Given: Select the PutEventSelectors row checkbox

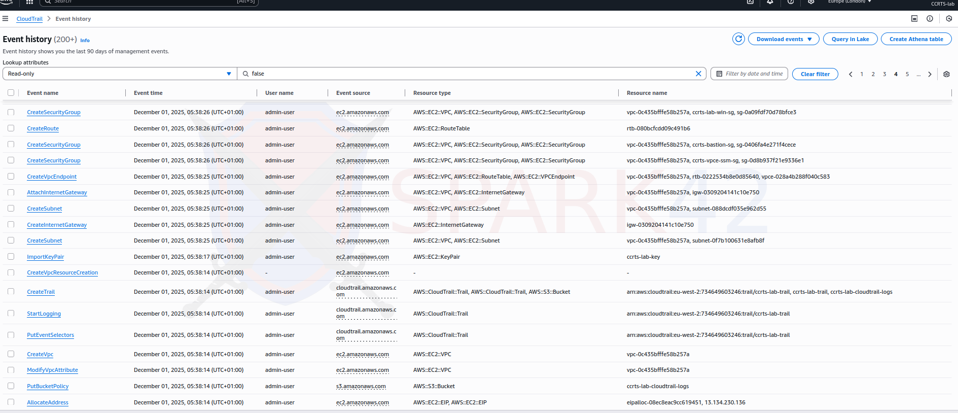Looking at the screenshot, I should [x=11, y=335].
